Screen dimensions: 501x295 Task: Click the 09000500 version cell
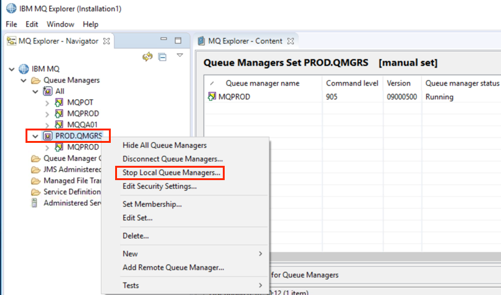tap(402, 97)
